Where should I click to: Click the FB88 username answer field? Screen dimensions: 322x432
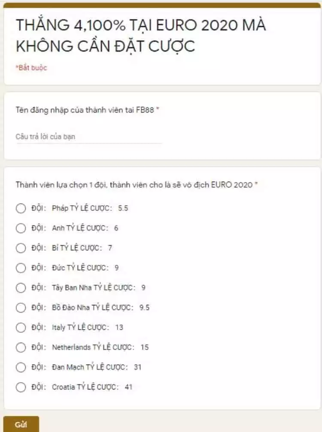pyautogui.click(x=89, y=137)
